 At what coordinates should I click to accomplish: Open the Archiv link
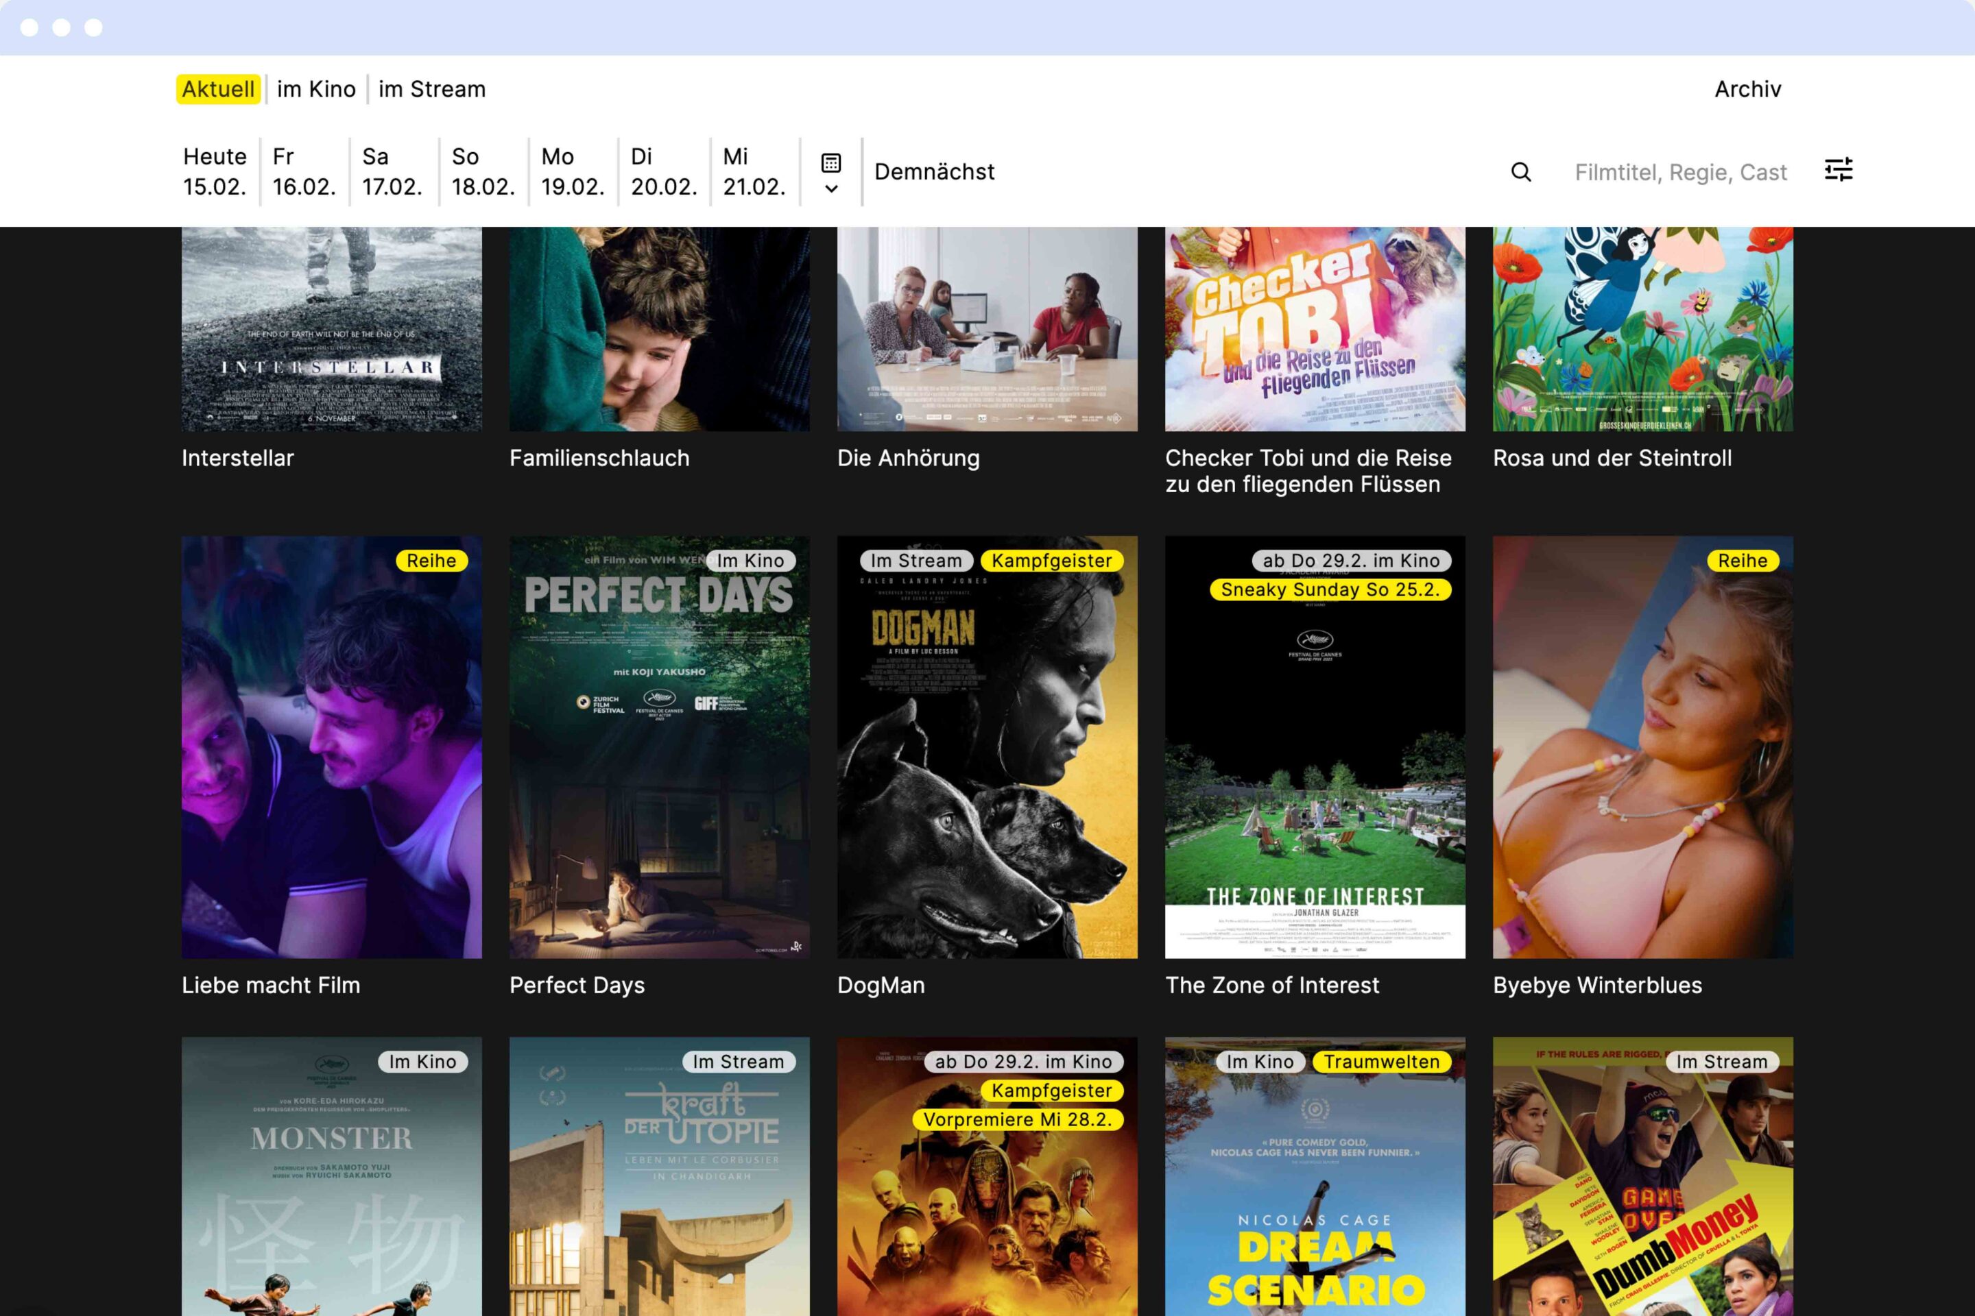1747,89
